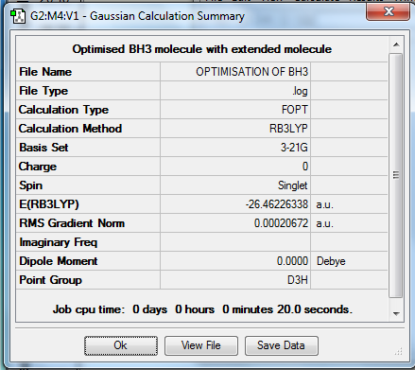Click the Save Data button

[x=282, y=345]
